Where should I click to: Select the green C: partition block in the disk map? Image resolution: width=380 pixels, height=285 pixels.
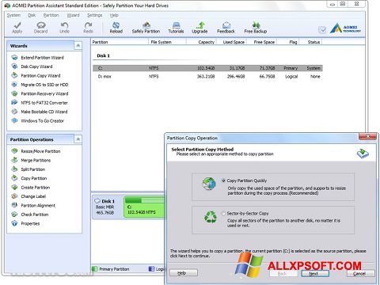144,207
